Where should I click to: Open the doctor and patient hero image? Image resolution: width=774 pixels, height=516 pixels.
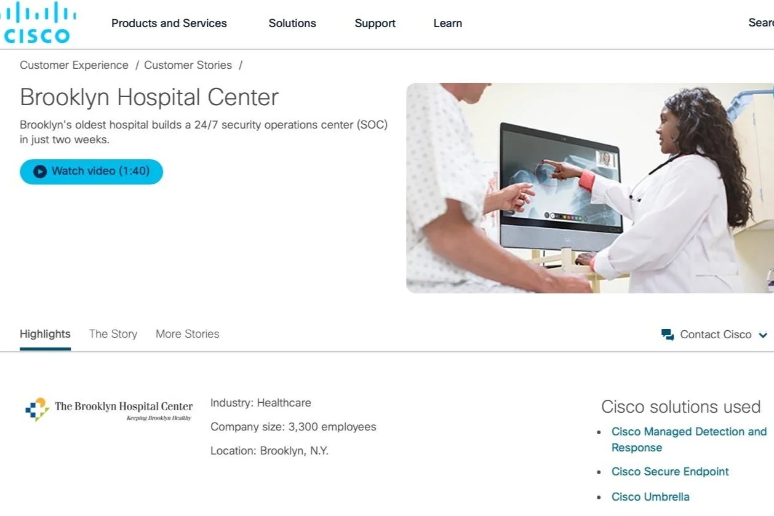coord(590,188)
